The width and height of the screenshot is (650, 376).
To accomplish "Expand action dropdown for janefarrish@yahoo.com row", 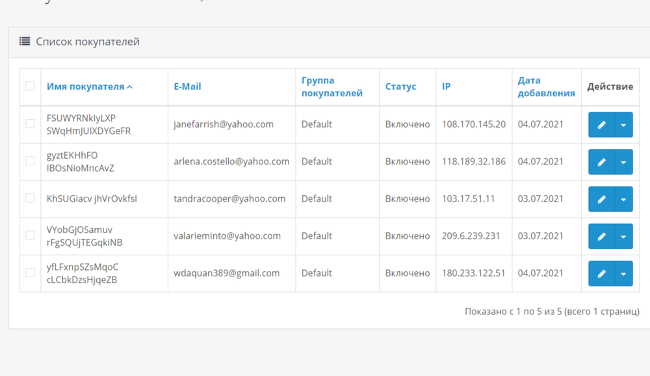I will [x=623, y=125].
